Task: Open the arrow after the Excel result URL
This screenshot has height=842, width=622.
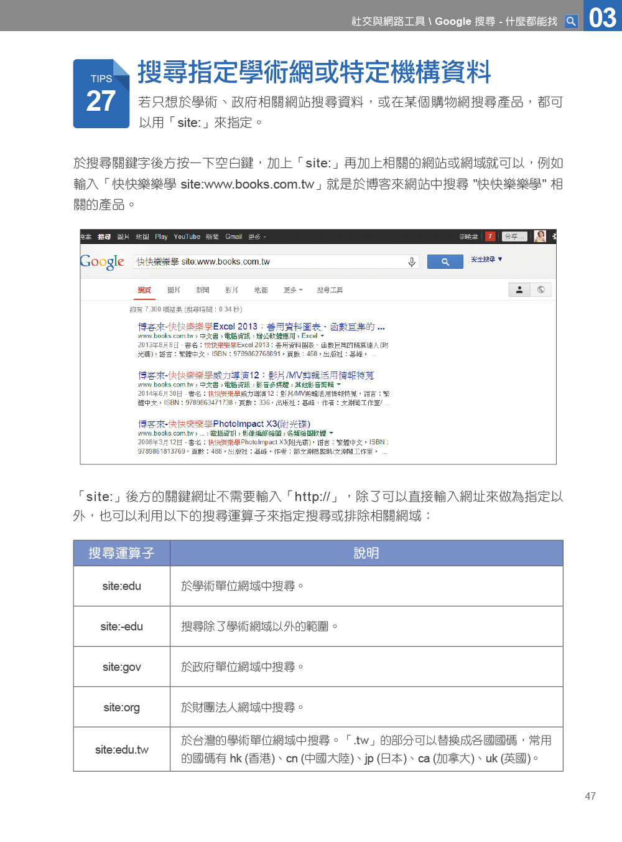Action: pos(322,336)
